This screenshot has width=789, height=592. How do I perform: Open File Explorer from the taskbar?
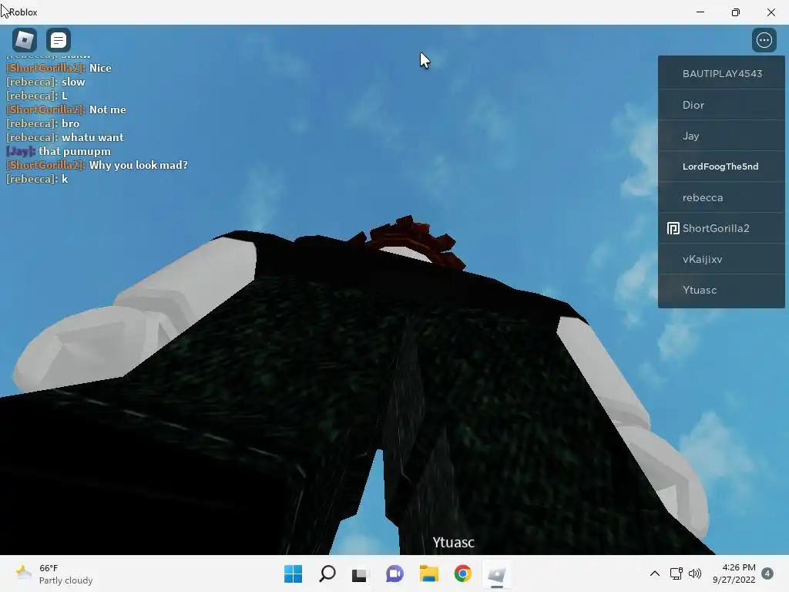pyautogui.click(x=428, y=573)
